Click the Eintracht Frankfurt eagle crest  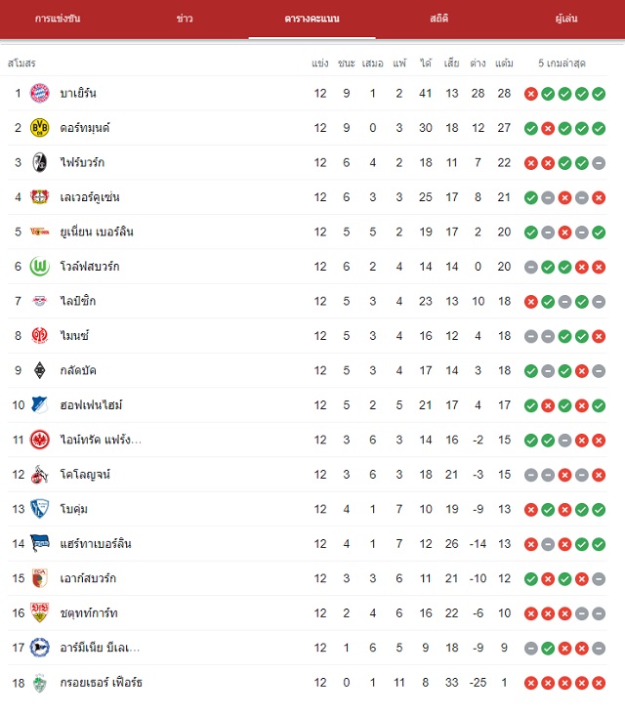pyautogui.click(x=40, y=440)
